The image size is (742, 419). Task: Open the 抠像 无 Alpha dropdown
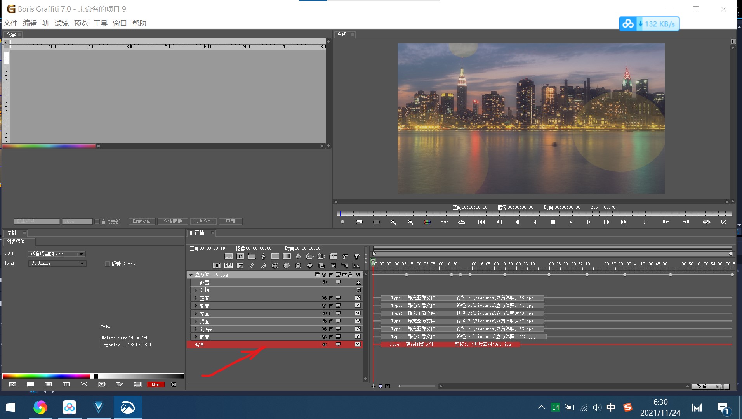click(57, 263)
